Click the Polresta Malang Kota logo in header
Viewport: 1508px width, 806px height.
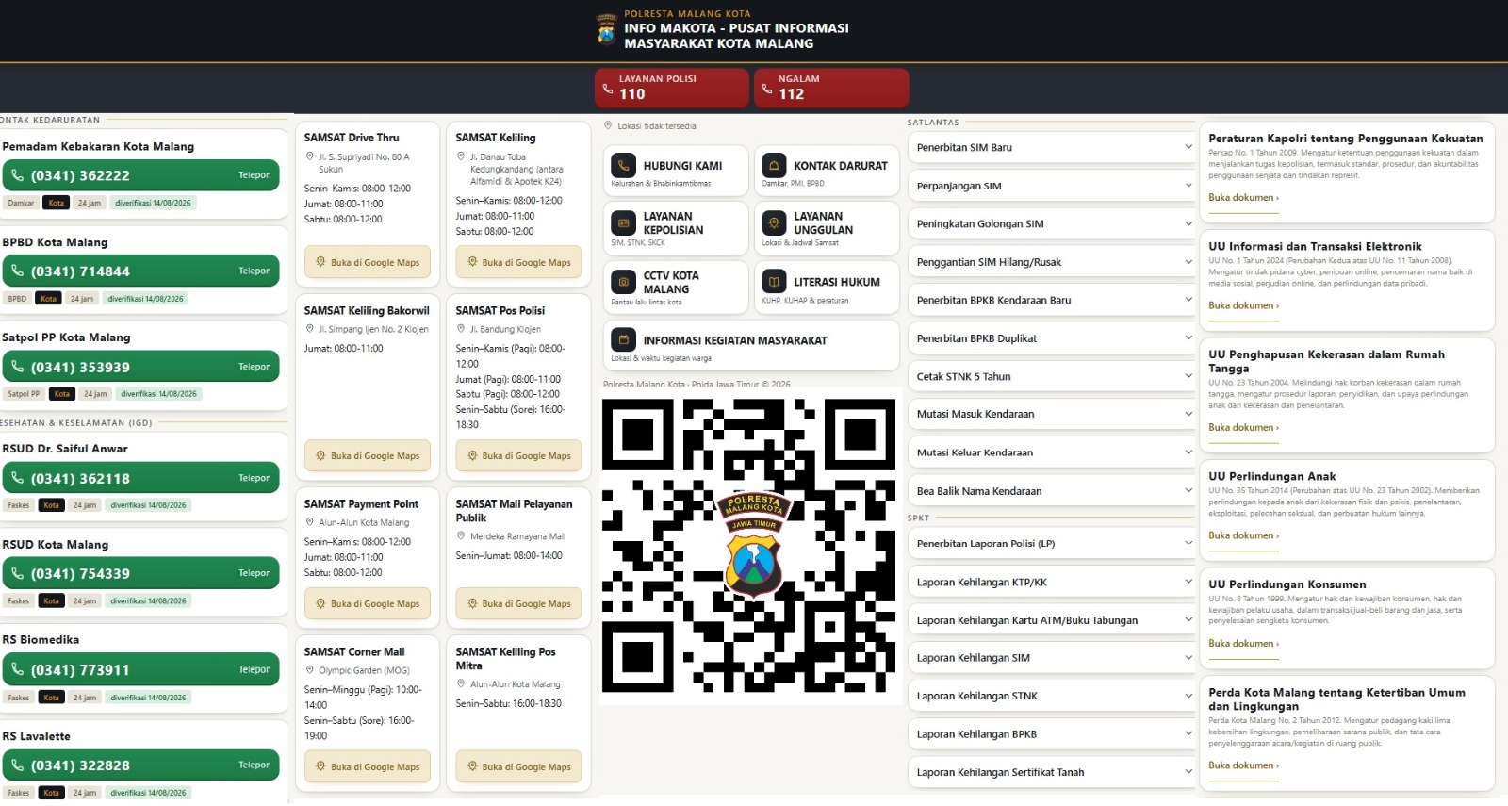pos(606,29)
